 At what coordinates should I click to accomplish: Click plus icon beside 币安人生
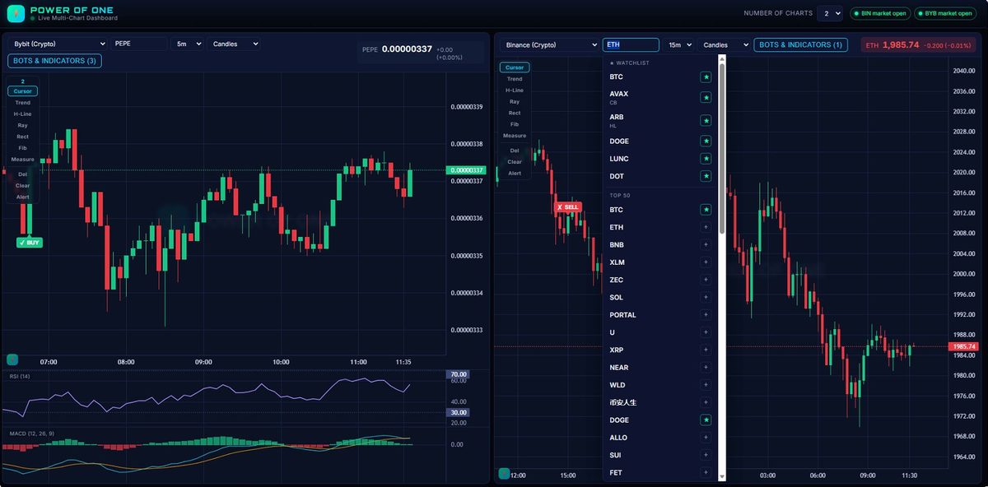pos(706,402)
